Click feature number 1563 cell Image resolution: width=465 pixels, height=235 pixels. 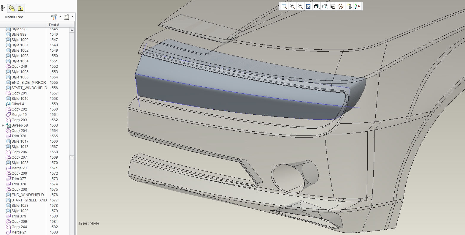point(54,125)
